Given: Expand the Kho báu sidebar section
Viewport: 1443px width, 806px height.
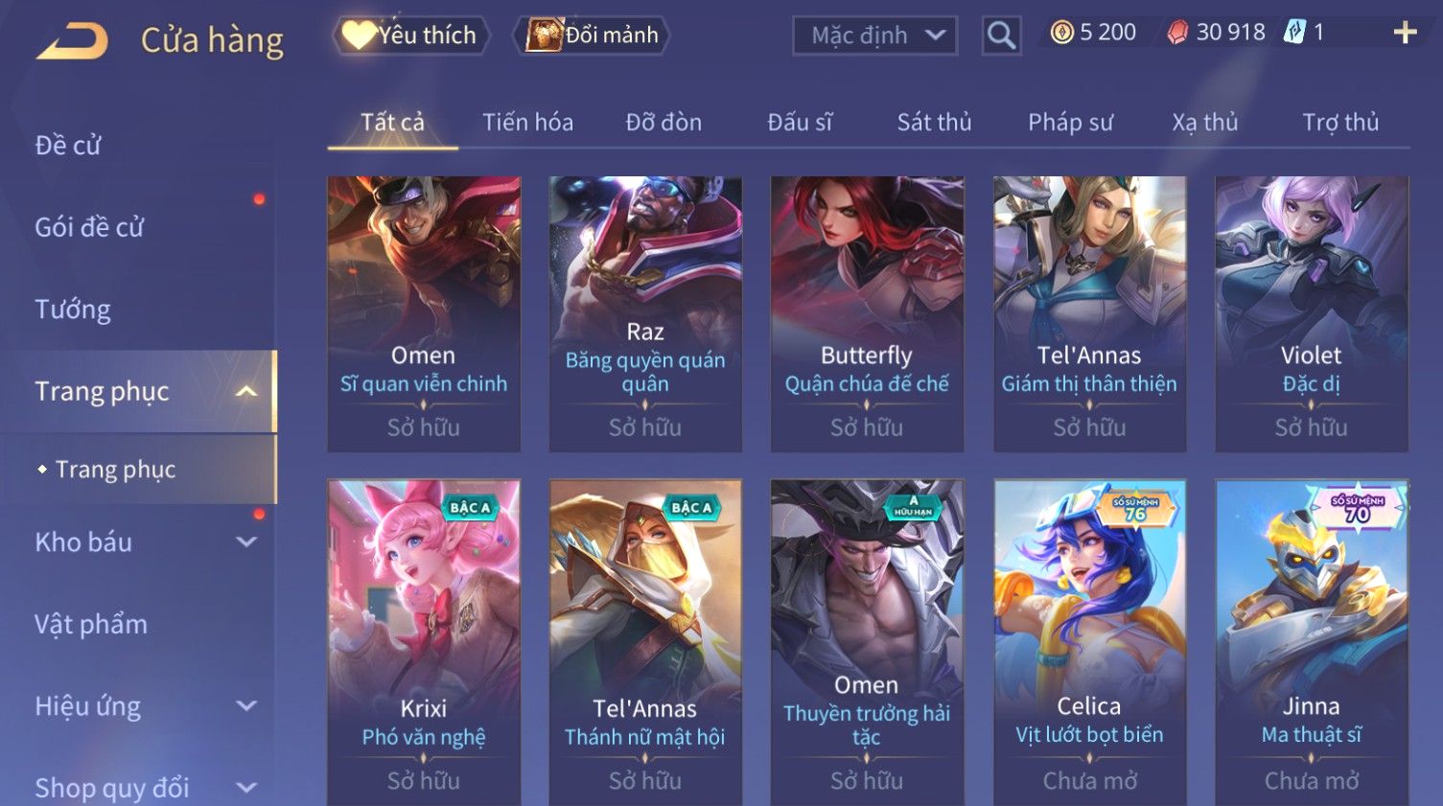Looking at the screenshot, I should pyautogui.click(x=246, y=541).
